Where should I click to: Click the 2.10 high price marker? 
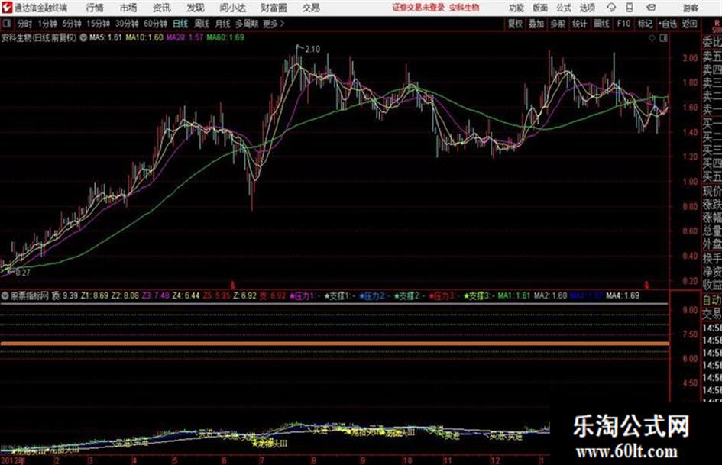[x=312, y=49]
